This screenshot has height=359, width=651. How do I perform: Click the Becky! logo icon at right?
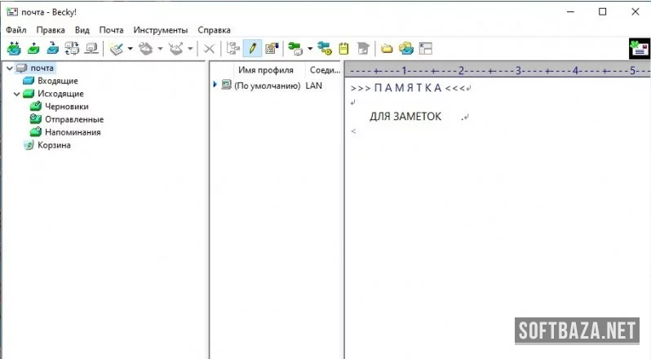click(639, 49)
